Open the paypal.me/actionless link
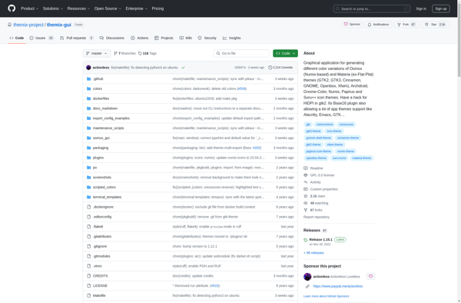Screen dimensions: 461x303 [x=338, y=286]
